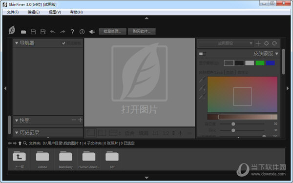Select the skin color eyedropper tool
Screen dimensions: 293x183
pos(202,79)
